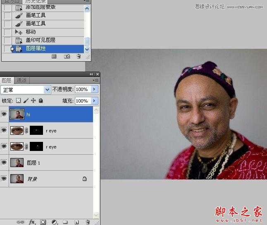
Task: Create a new layer group
Action: tap(65, 222)
